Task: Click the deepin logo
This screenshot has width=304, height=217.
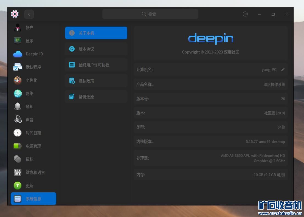Action: (210, 39)
